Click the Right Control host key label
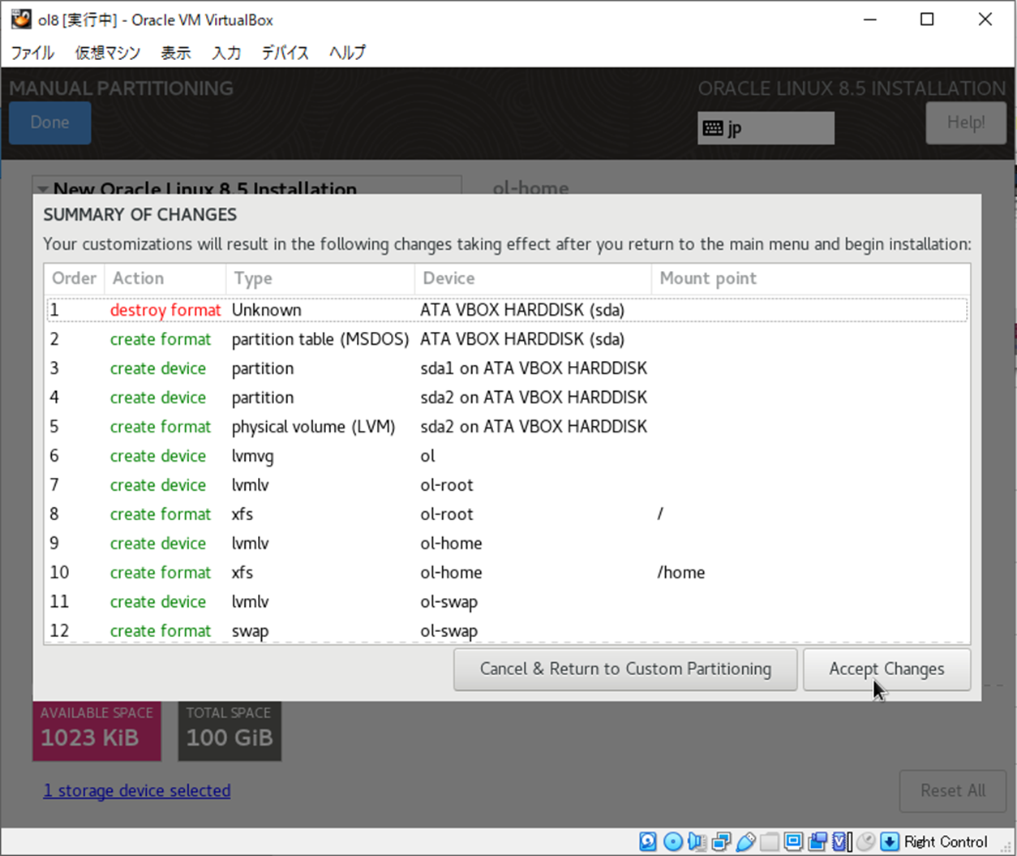The image size is (1017, 856). [946, 841]
